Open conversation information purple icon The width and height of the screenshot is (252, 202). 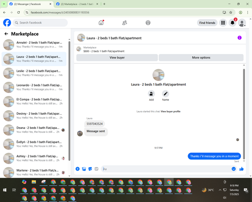[239, 38]
